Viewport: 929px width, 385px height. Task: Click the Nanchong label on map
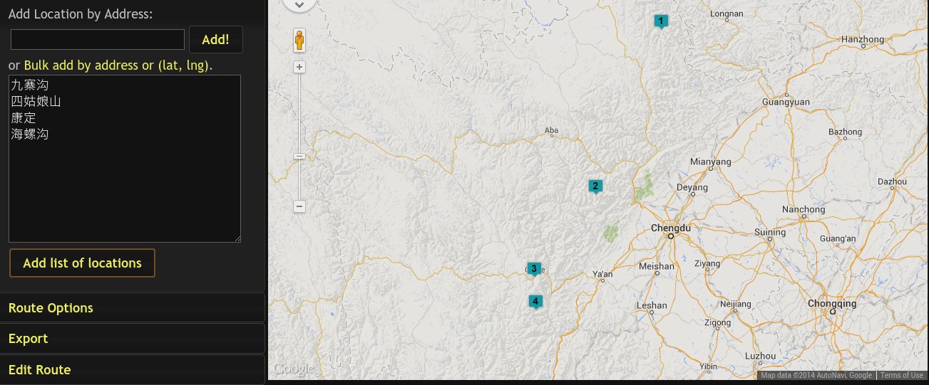804,209
